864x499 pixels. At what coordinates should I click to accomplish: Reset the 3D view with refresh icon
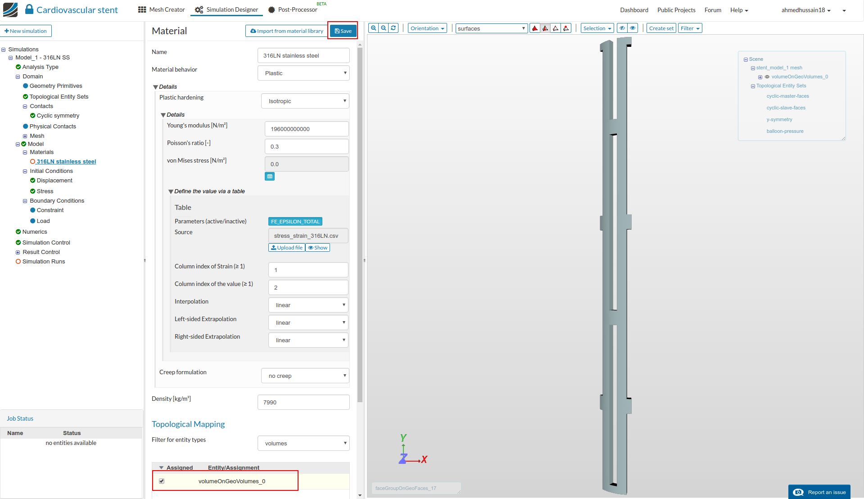394,28
